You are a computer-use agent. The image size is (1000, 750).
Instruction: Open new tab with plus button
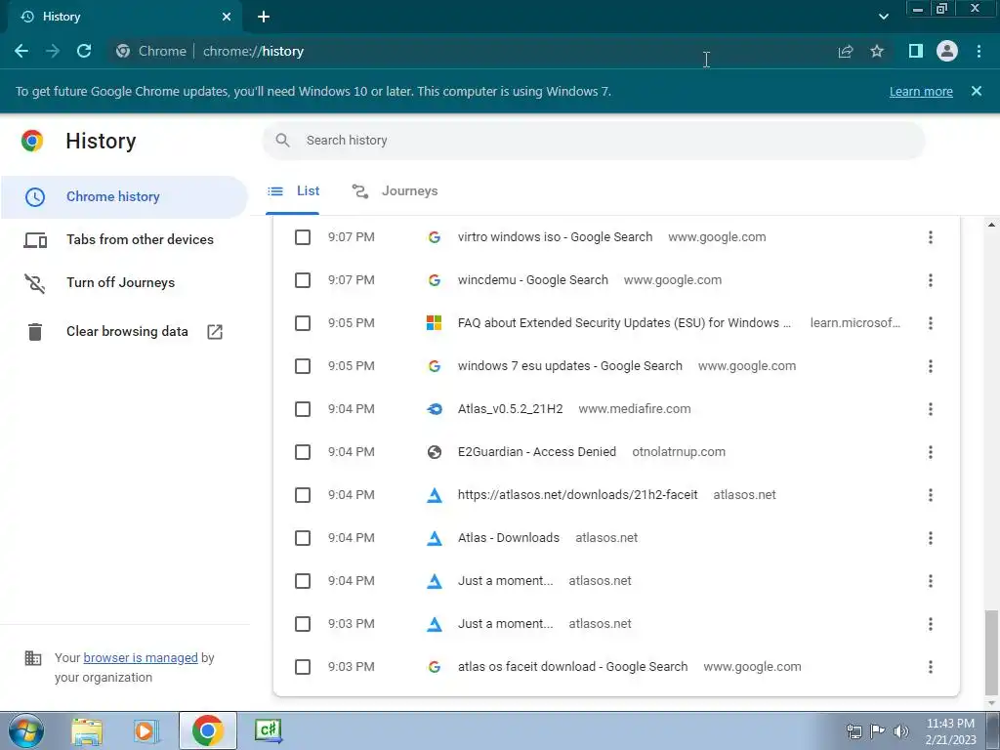pos(264,17)
